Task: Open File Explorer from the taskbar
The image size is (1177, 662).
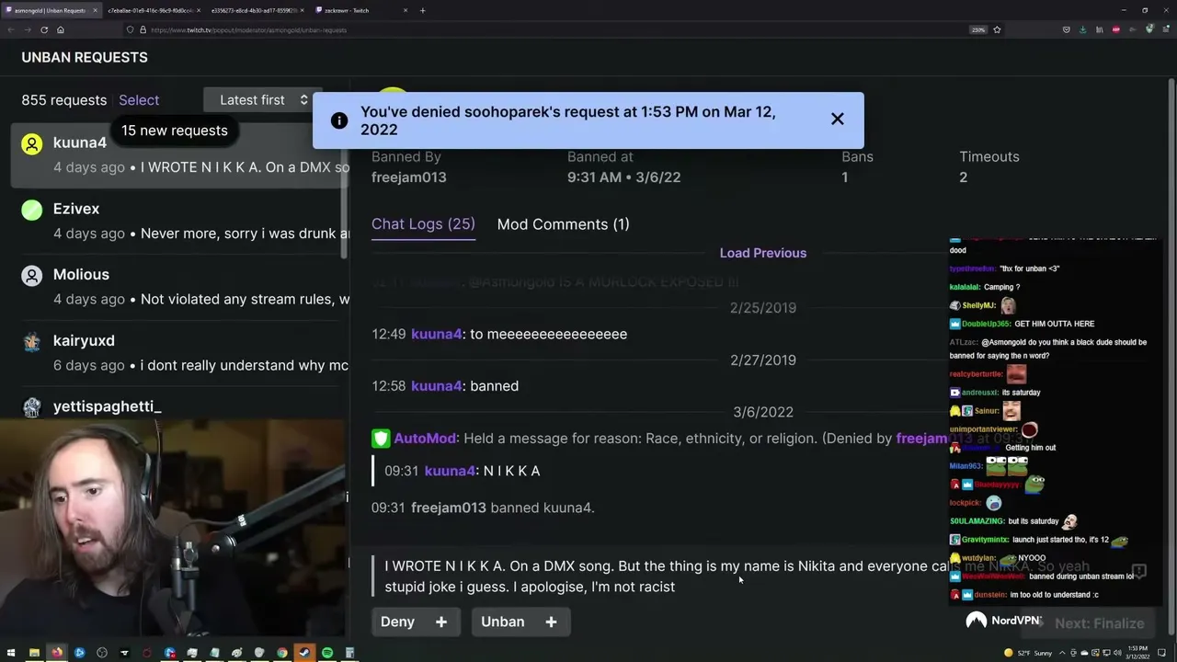Action: click(34, 653)
